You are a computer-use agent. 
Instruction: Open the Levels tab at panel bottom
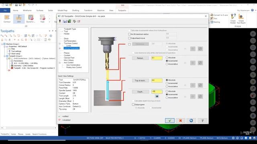pyautogui.click(x=28, y=134)
